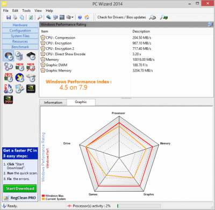Run the MIPS/MP3 compression benchmark icon
Viewport: 215px width, 210px height.
[8, 89]
